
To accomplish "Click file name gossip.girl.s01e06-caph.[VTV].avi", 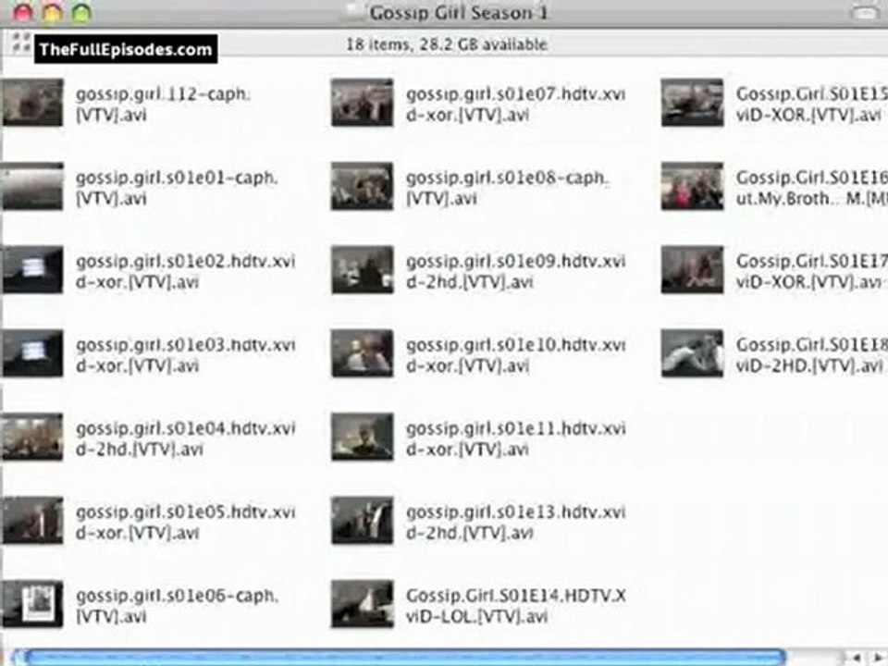I will tap(177, 605).
